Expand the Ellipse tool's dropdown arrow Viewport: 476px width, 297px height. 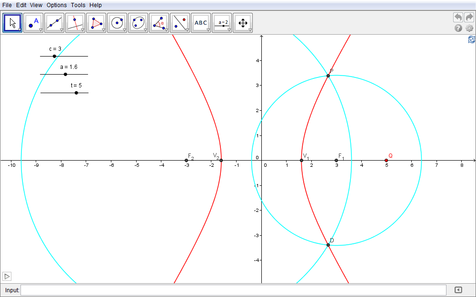145,30
